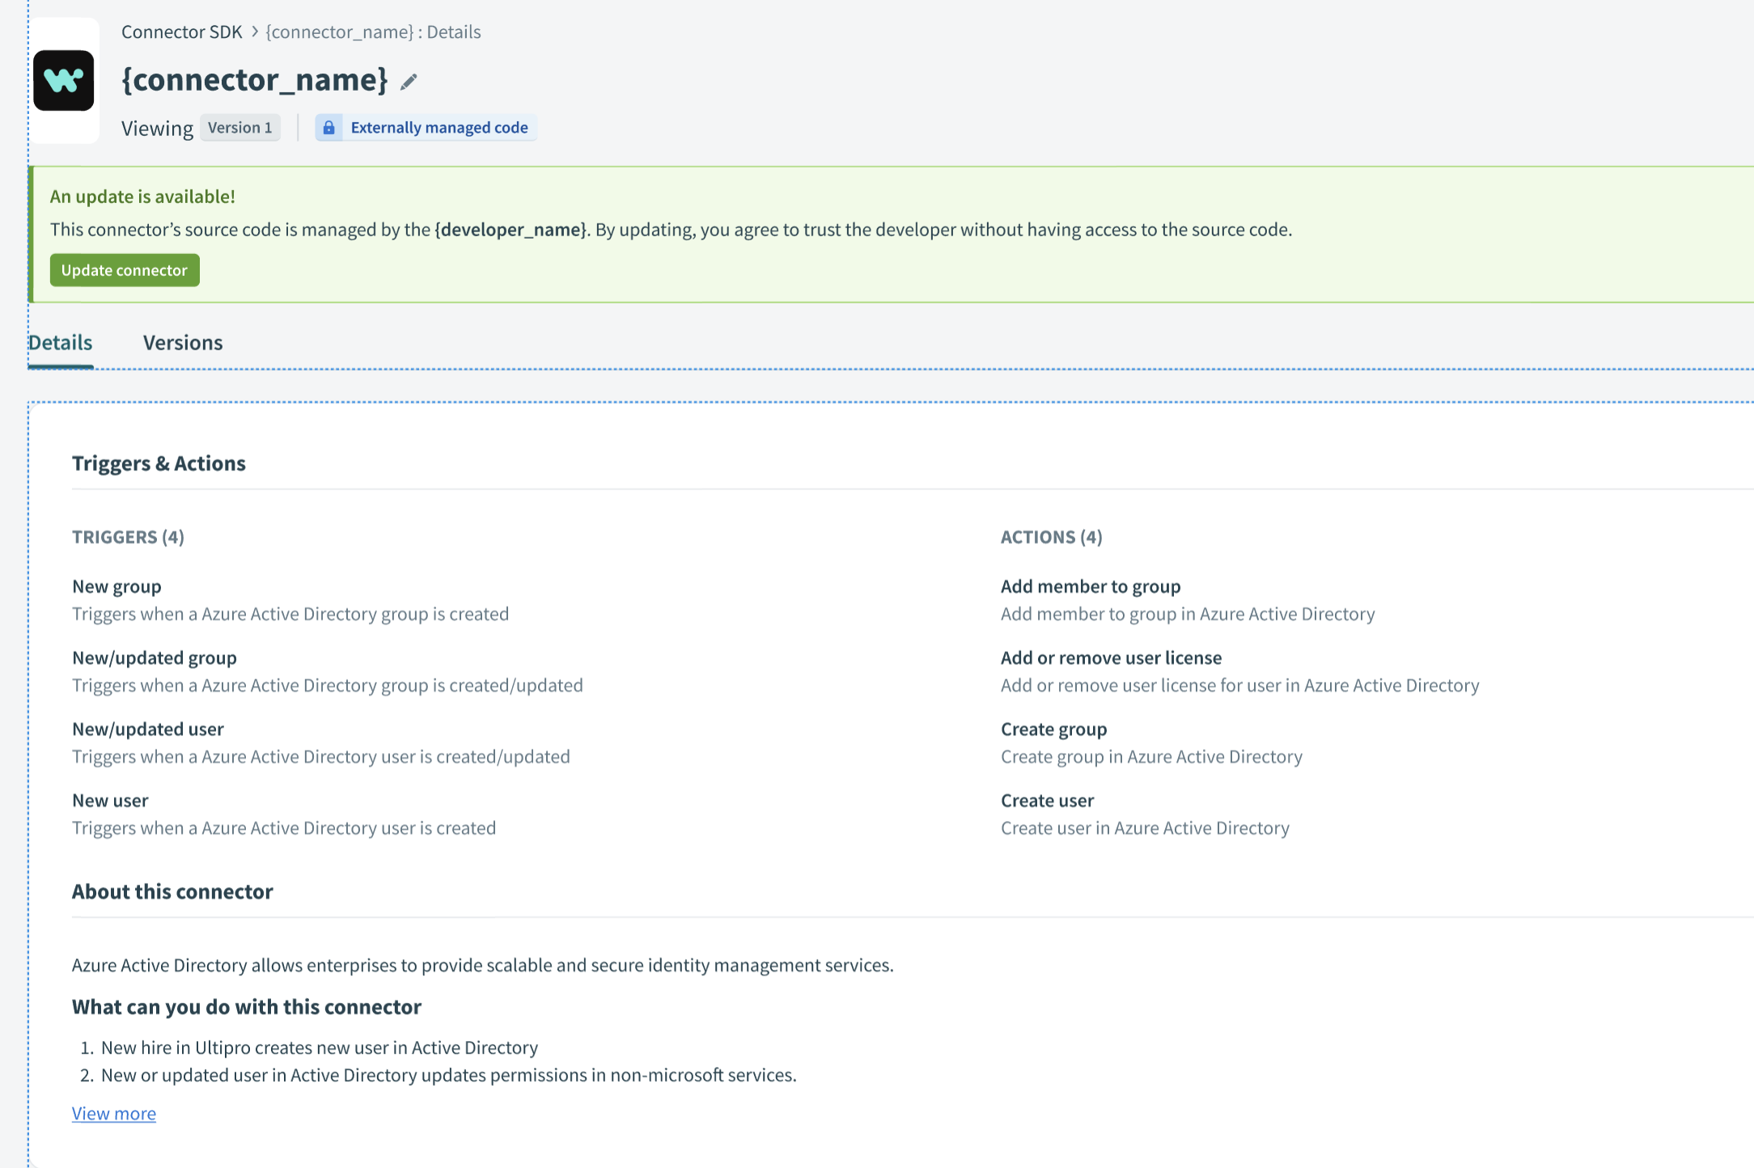Screen dimensions: 1754x1168
Task: Select the New user trigger
Action: [x=110, y=801]
